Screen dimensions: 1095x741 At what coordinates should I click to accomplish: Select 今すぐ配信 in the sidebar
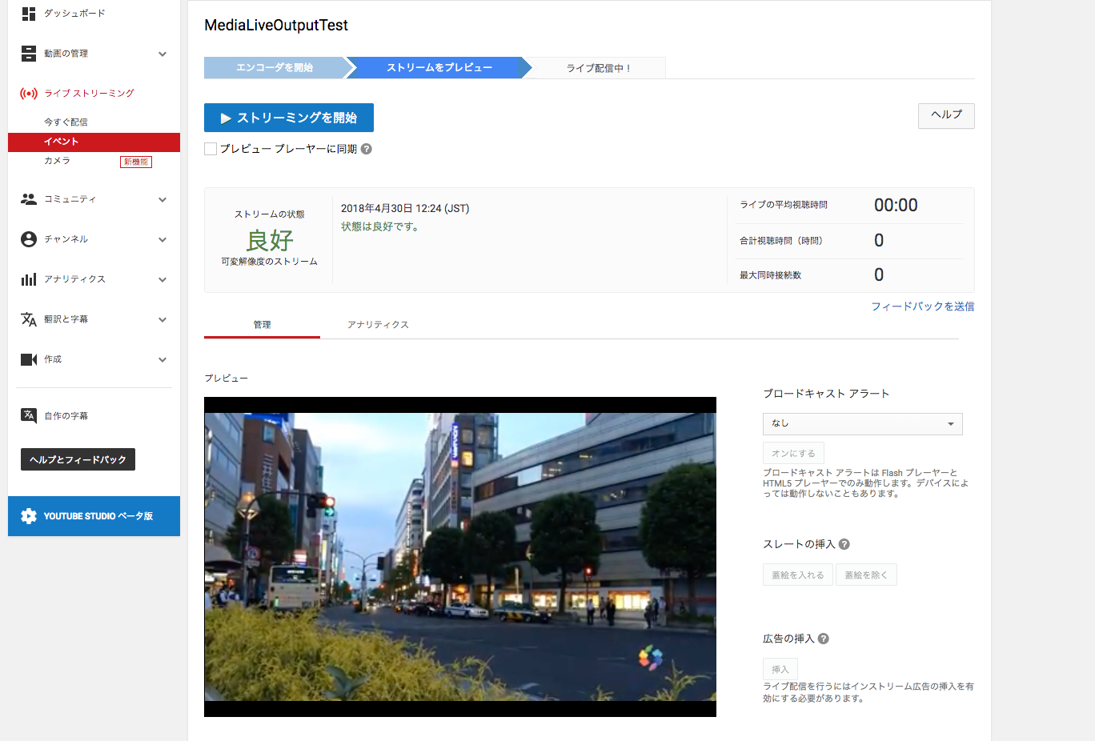click(66, 122)
